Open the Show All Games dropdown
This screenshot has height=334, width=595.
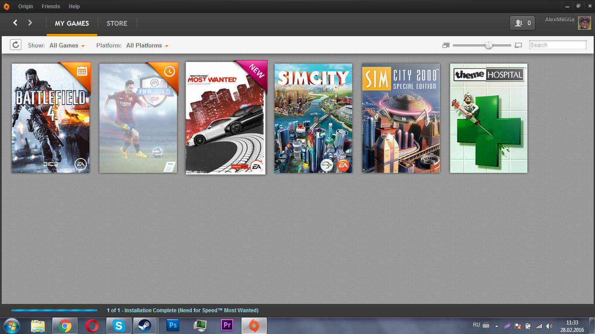(67, 45)
